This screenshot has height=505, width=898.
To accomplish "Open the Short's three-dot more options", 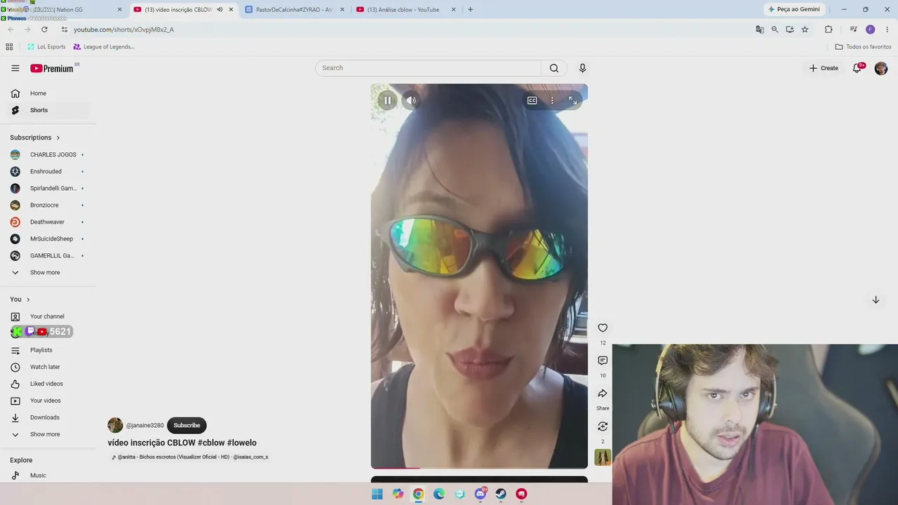I will (552, 100).
